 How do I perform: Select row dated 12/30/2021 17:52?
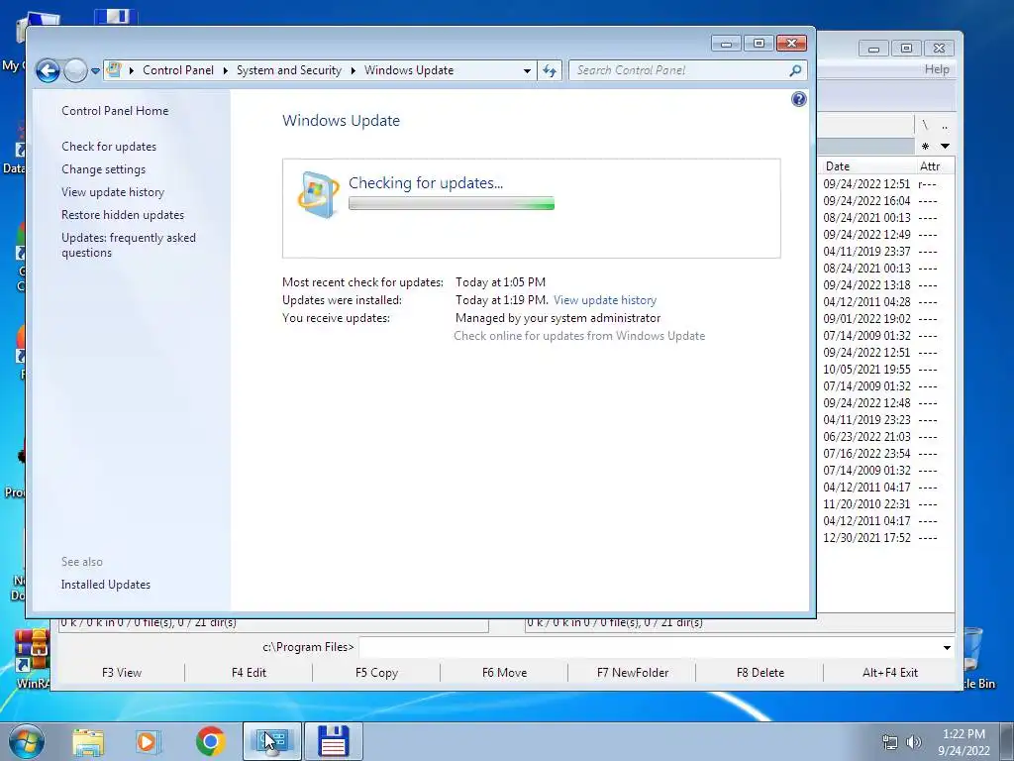tap(880, 538)
